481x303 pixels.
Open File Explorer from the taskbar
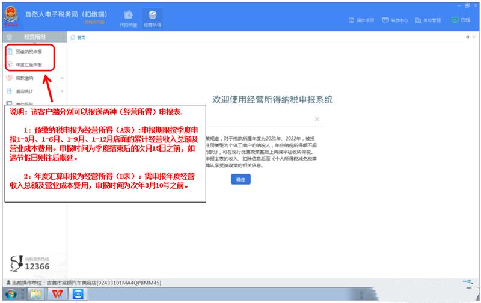pos(36,295)
